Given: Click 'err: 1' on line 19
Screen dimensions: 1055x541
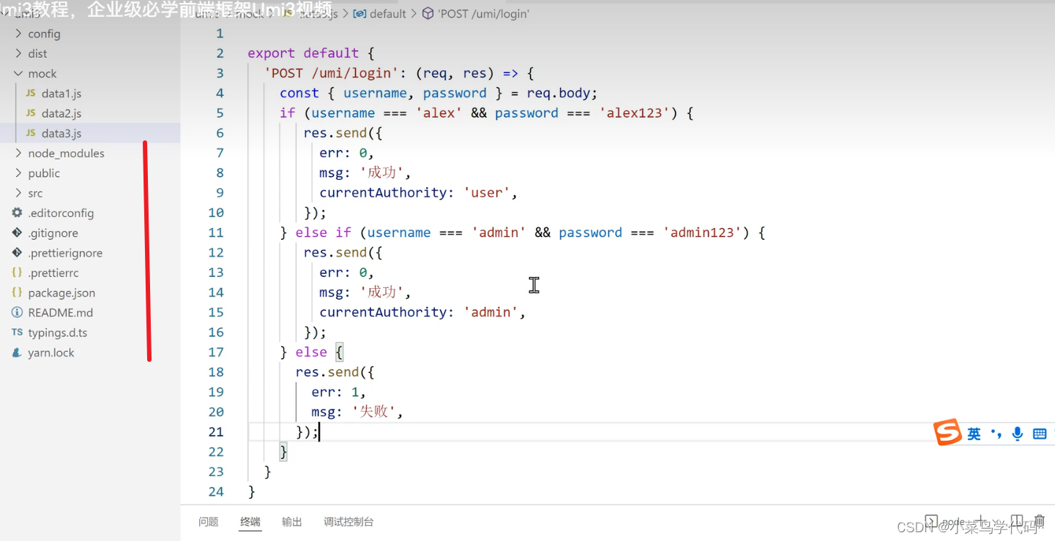Looking at the screenshot, I should 335,392.
